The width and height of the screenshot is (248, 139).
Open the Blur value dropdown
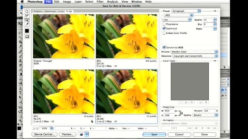[215, 24]
